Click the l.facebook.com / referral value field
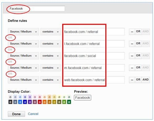Viewport: 154px width, 121px height. click(x=94, y=44)
